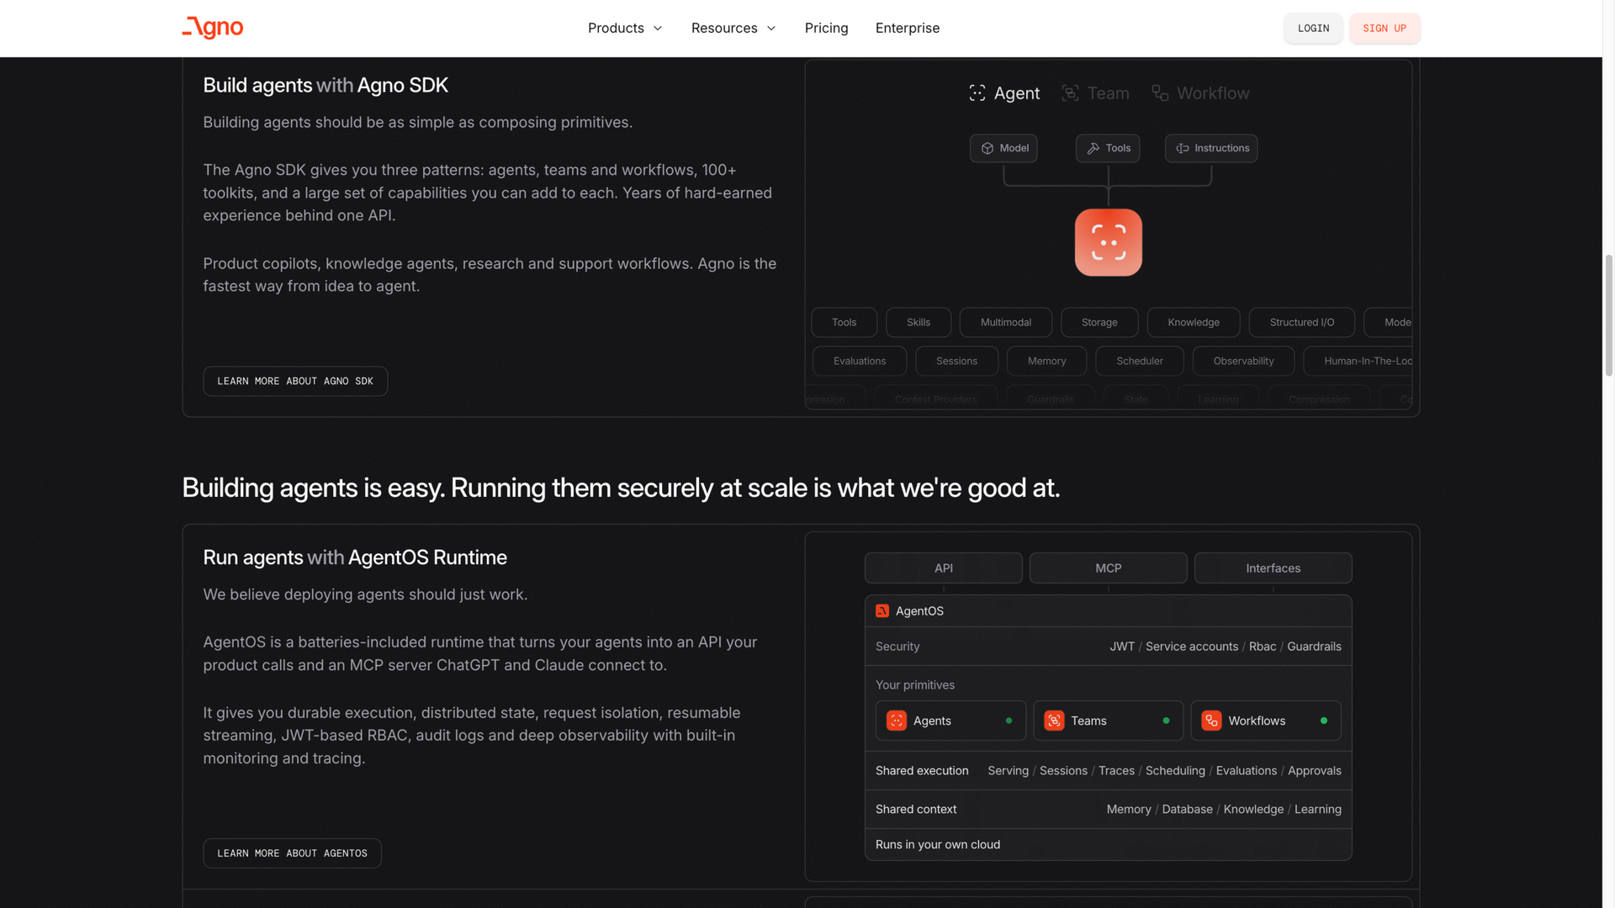Click the Instructions node label
1615x908 pixels.
point(1221,149)
